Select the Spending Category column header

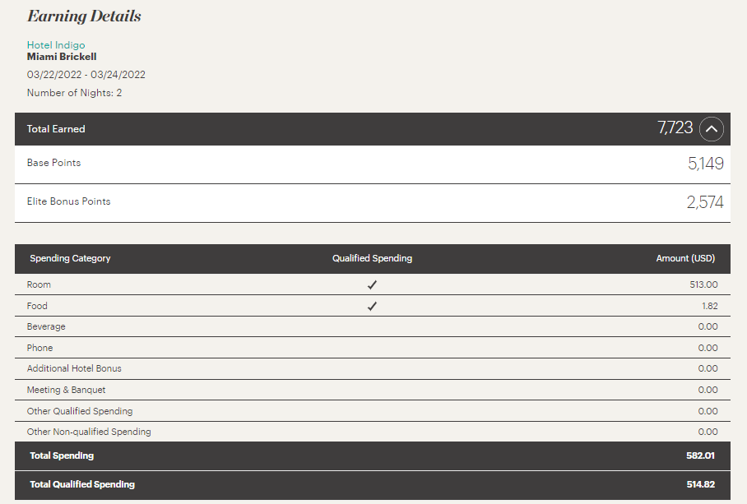coord(70,258)
